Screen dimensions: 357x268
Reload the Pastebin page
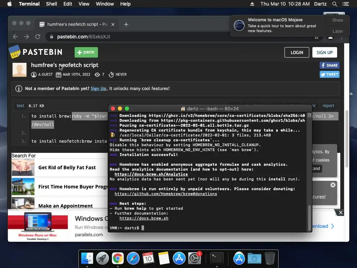38,37
